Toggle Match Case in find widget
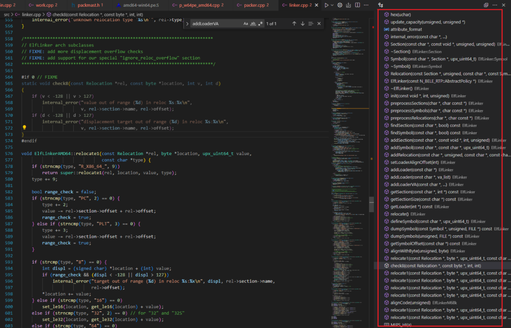Image resolution: width=511 pixels, height=328 pixels. coord(246,24)
